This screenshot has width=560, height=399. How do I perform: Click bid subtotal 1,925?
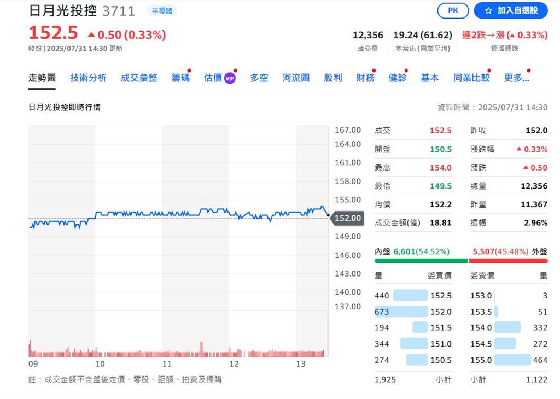coord(385,380)
